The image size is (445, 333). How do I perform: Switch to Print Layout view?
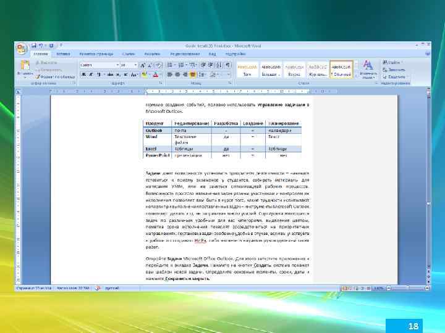point(344,288)
